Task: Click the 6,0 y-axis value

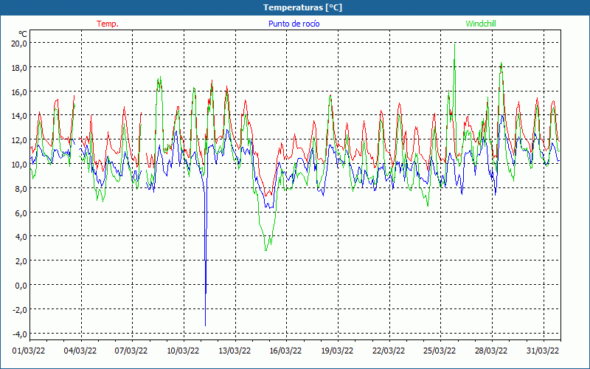Action: [x=21, y=213]
